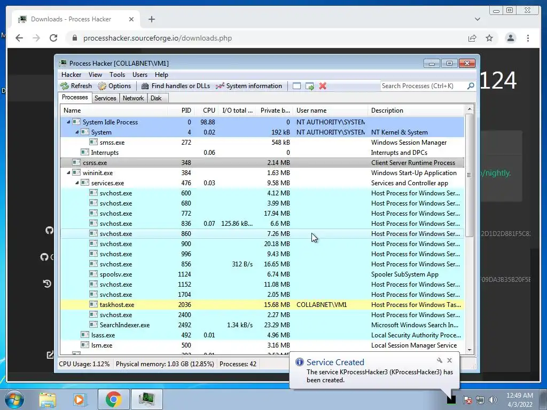The height and width of the screenshot is (410, 547).
Task: Open System information window
Action: click(249, 86)
